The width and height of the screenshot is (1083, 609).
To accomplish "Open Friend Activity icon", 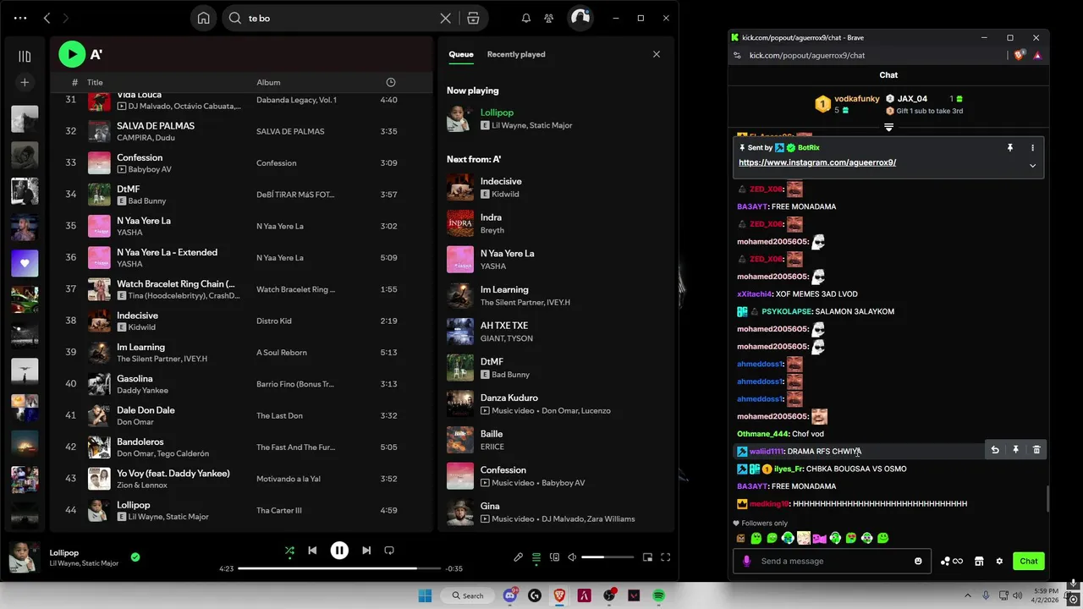I will tap(548, 18).
